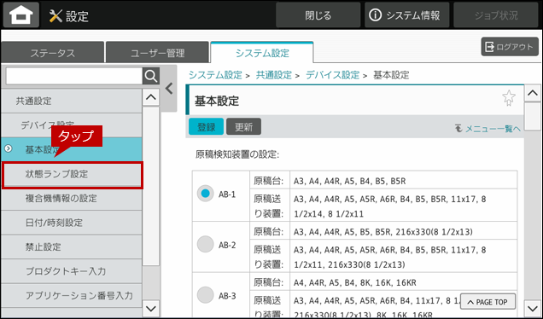Screen dimensions: 543x319
Task: Click the 閉じる button
Action: pyautogui.click(x=318, y=15)
